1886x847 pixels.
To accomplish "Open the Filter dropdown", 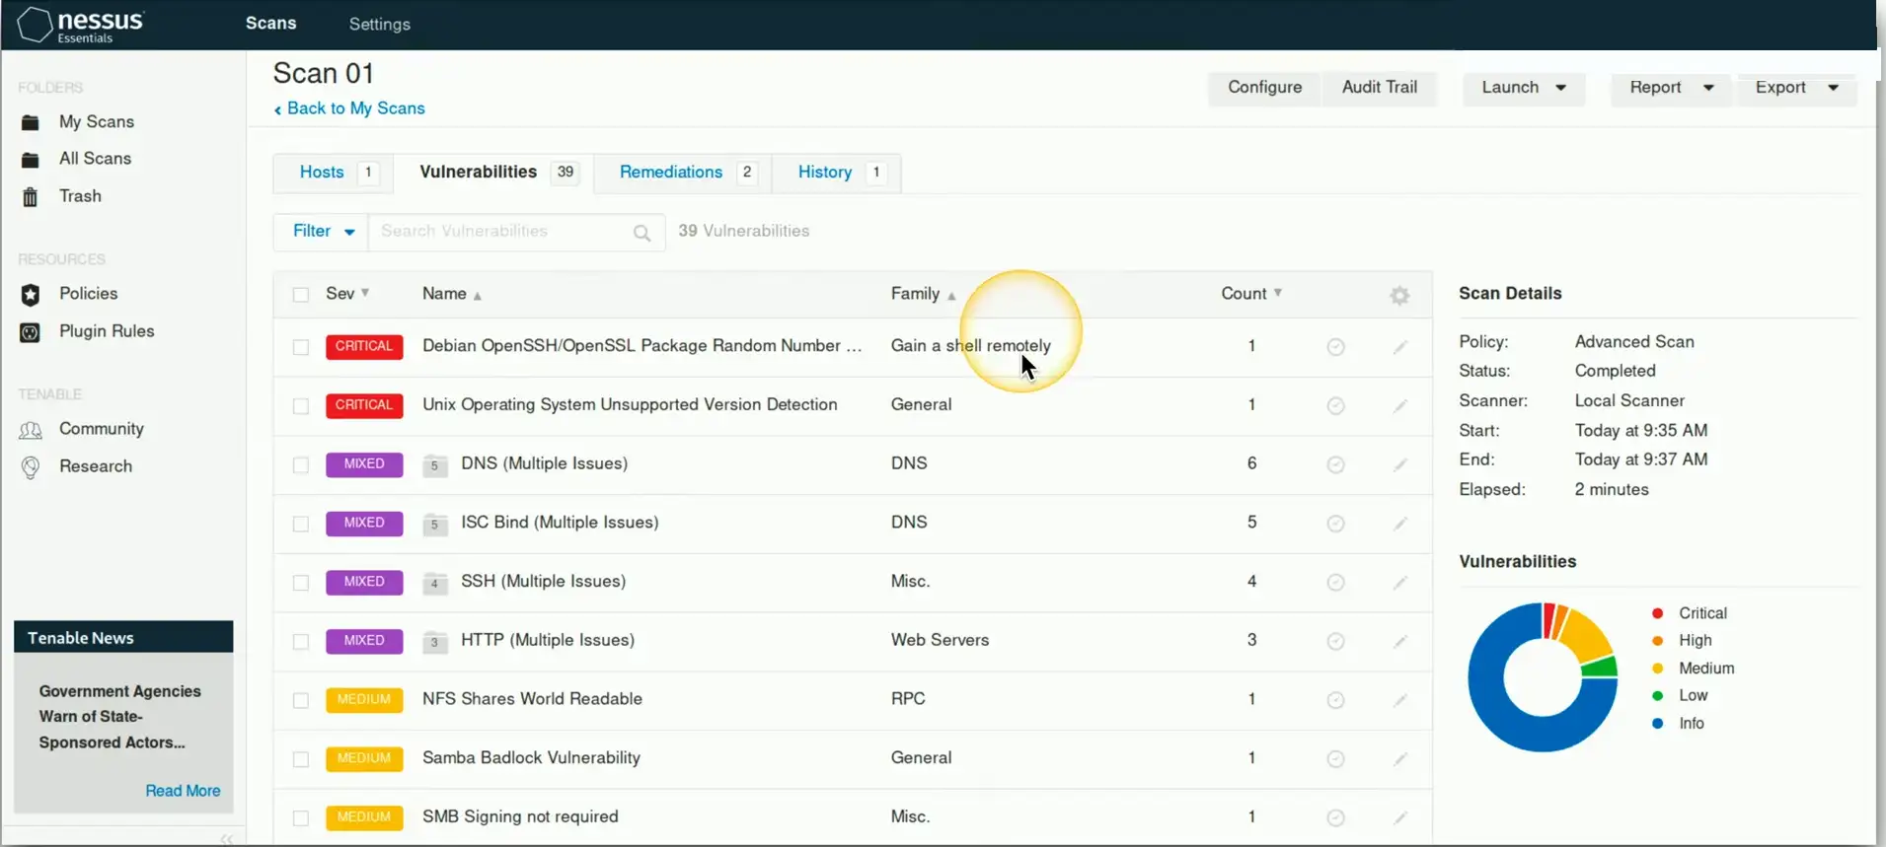I will click(322, 232).
